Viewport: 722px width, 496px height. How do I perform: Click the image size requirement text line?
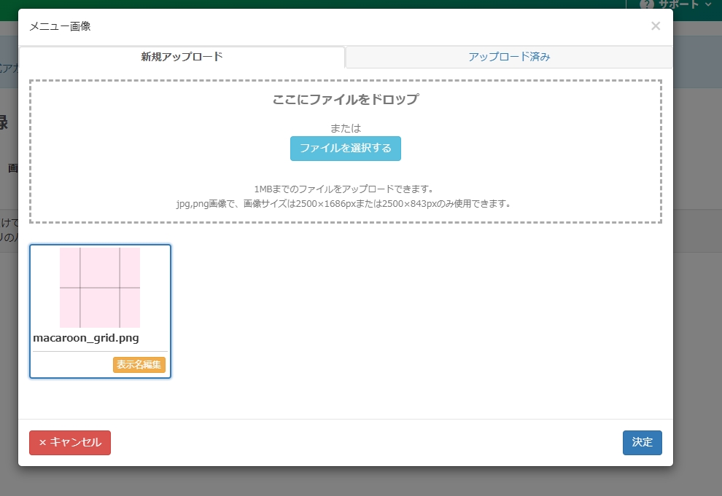click(345, 203)
